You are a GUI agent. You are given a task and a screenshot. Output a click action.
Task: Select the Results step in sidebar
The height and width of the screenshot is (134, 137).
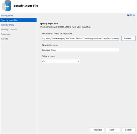[x=5, y=39]
